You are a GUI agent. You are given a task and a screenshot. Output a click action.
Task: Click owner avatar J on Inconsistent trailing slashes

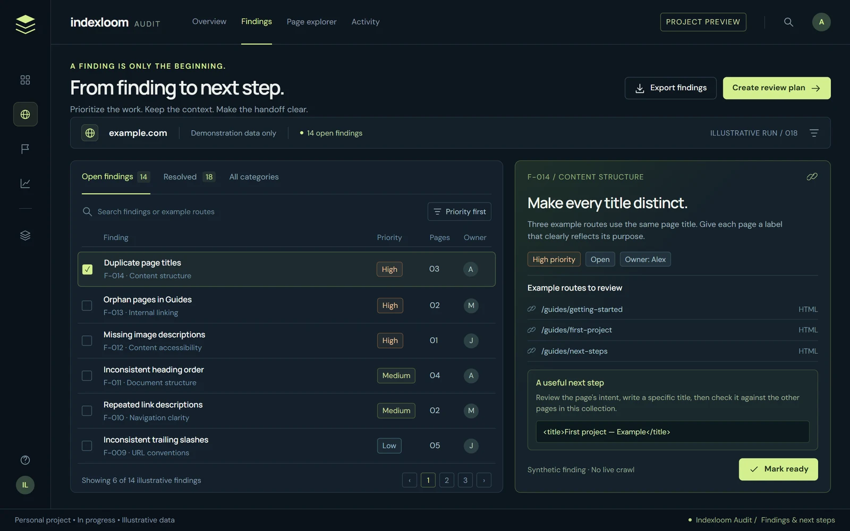click(471, 446)
